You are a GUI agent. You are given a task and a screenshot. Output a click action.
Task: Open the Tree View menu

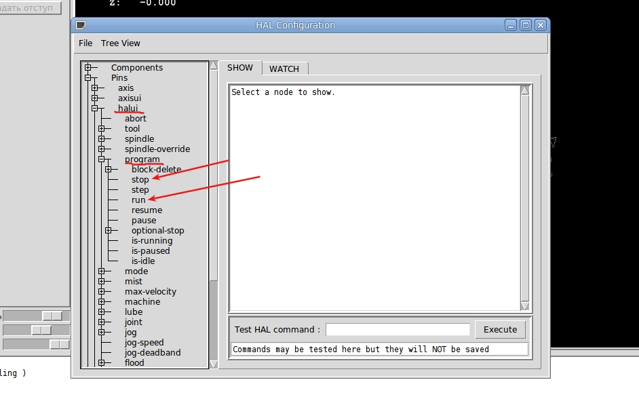coord(121,43)
